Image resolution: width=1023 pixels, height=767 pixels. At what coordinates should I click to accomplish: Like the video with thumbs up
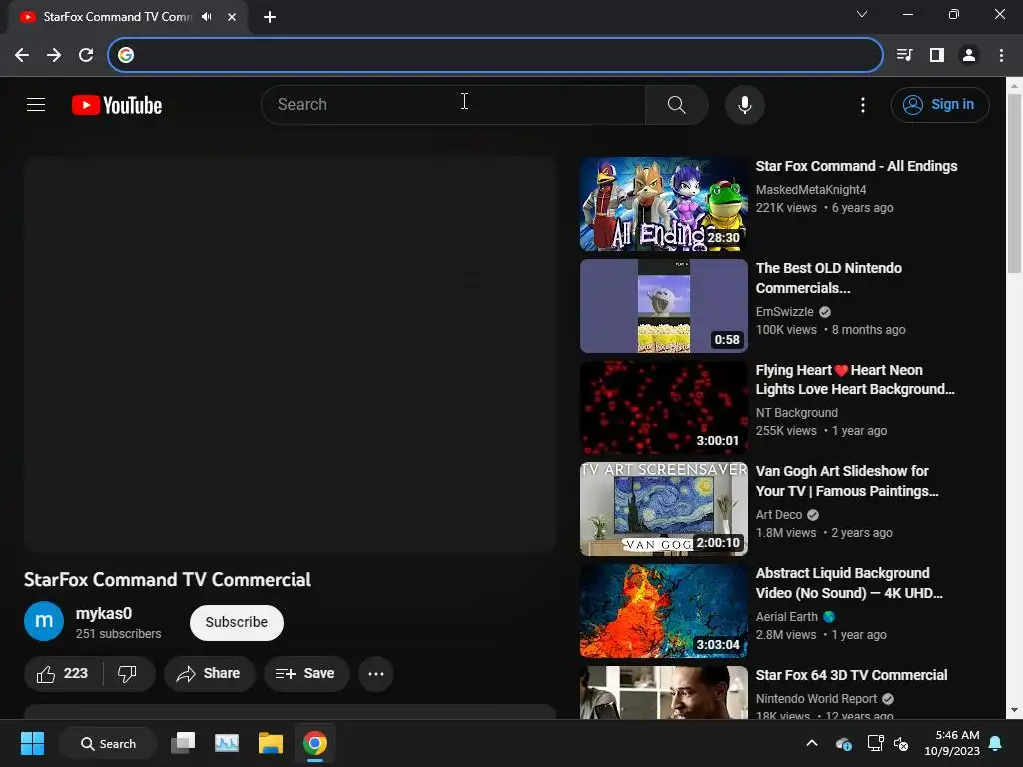coord(63,674)
